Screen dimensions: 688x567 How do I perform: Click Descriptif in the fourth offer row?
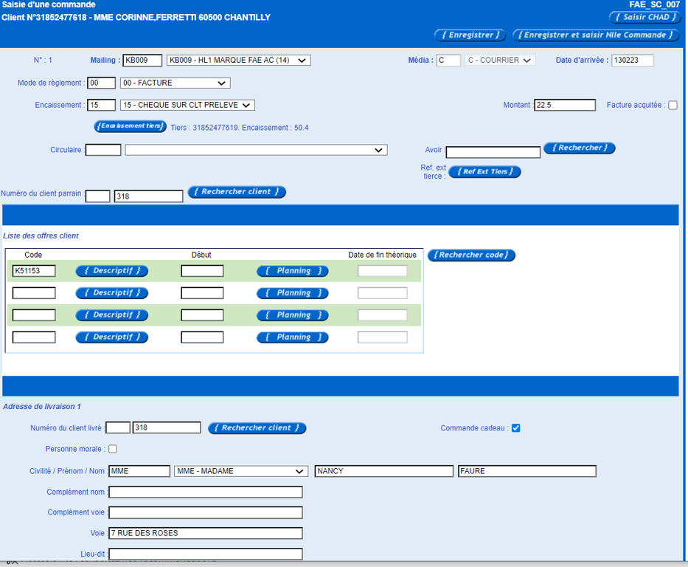[x=111, y=337]
